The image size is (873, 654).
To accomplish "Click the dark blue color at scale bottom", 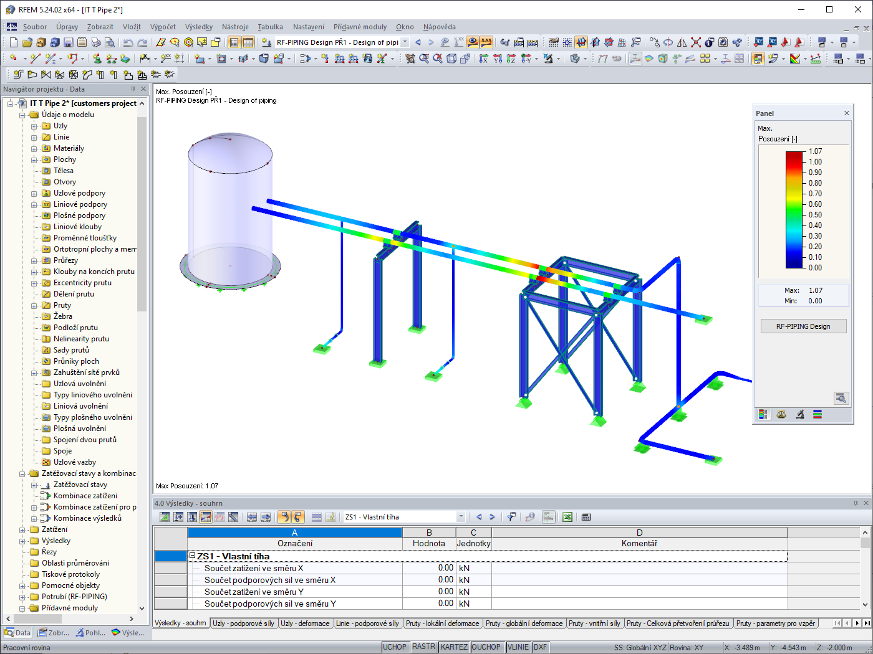I will pyautogui.click(x=794, y=263).
